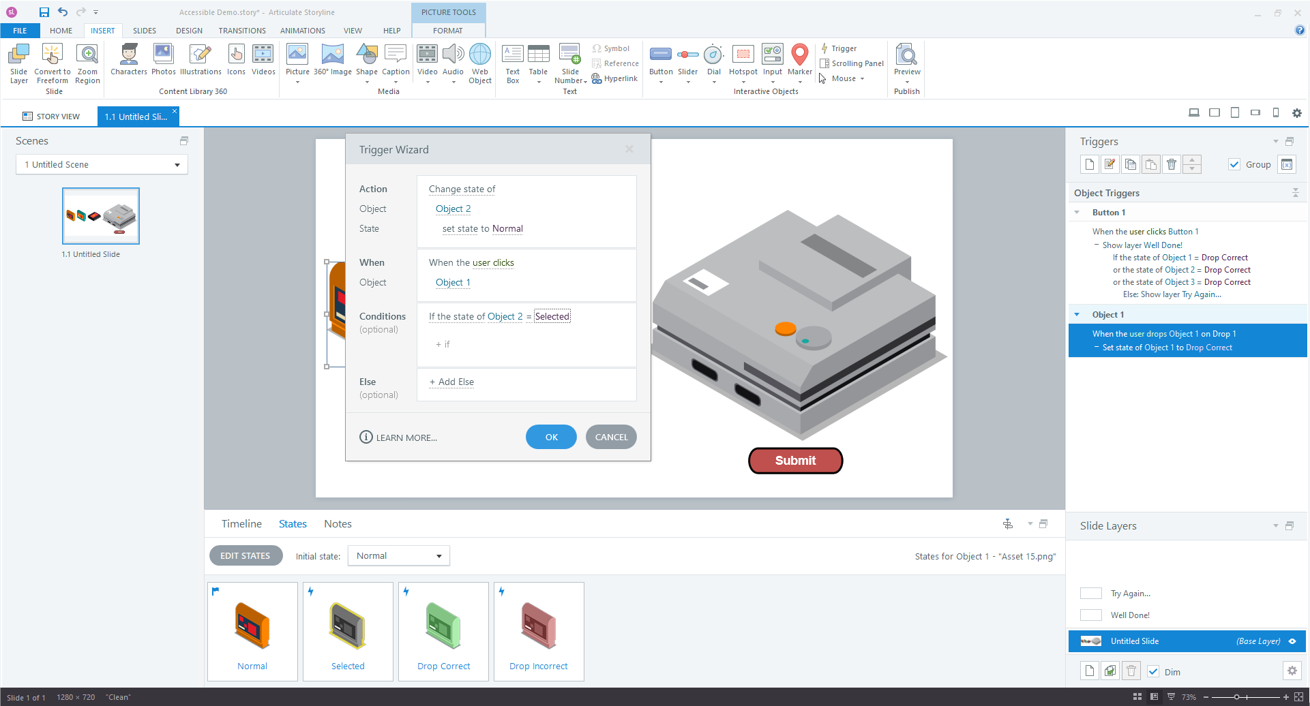Collapse the Object 1 triggers group
Viewport: 1310px width, 706px height.
[1077, 315]
